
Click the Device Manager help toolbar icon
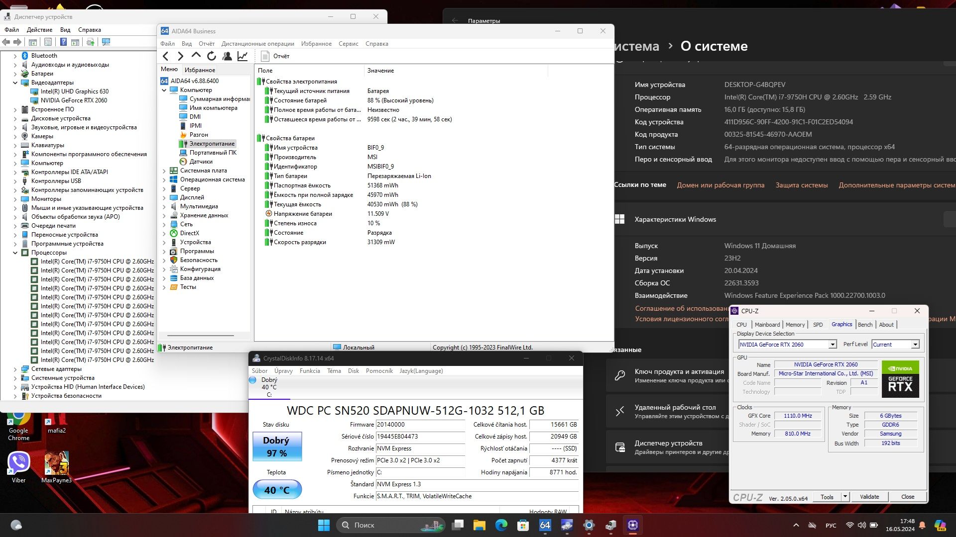tap(63, 42)
